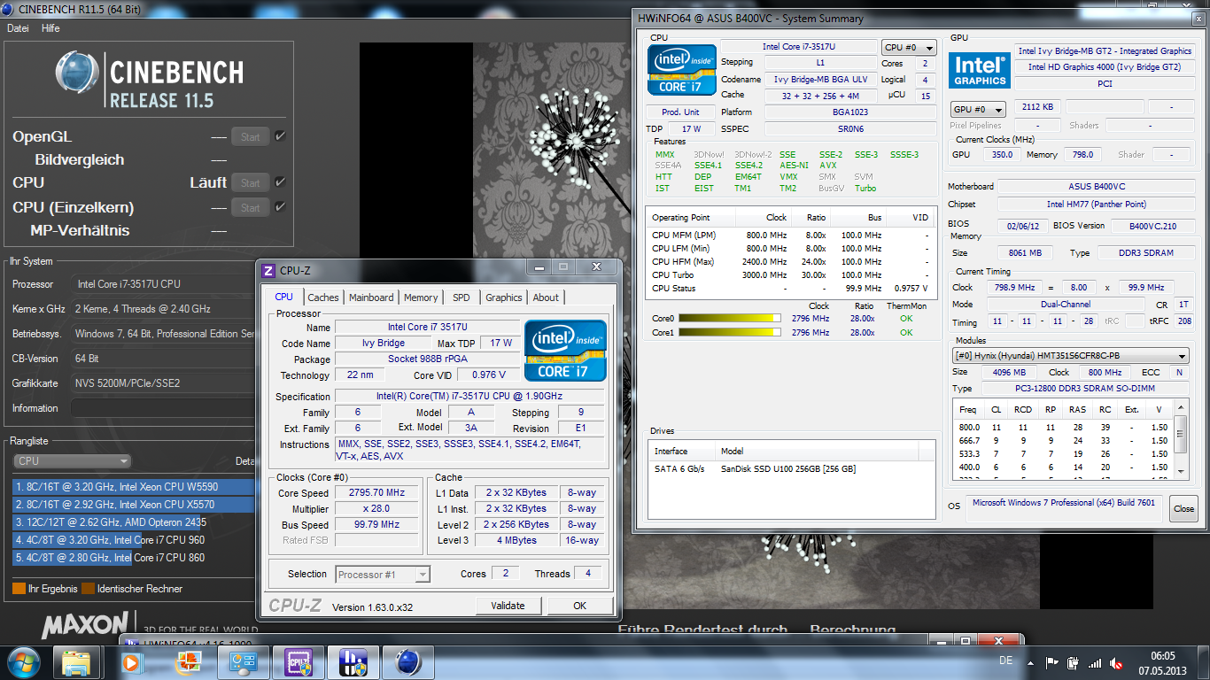1210x680 pixels.
Task: Click Show Desktop strip beside the clock
Action: point(1204,662)
